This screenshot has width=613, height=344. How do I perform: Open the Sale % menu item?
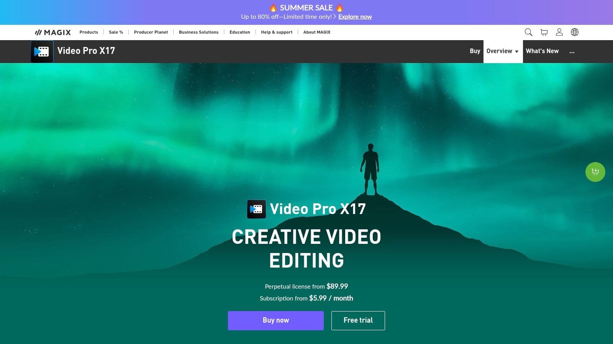pyautogui.click(x=116, y=32)
